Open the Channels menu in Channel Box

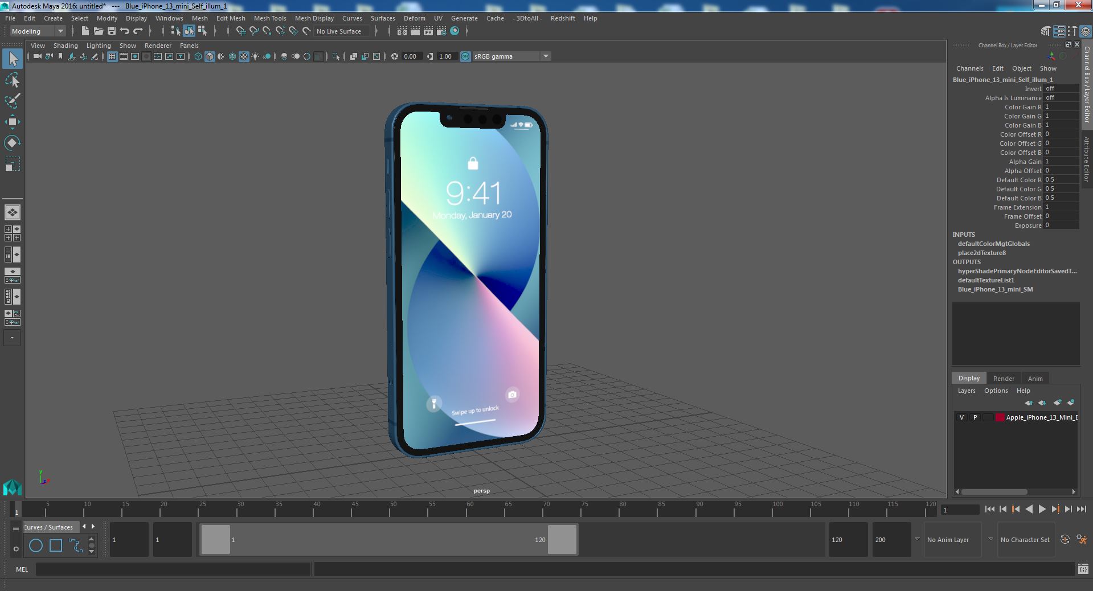[x=969, y=68]
